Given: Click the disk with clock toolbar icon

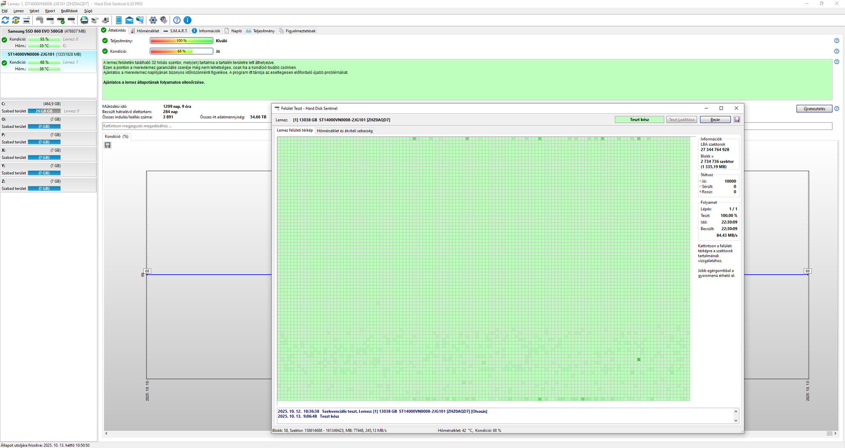Looking at the screenshot, I should pos(50,20).
